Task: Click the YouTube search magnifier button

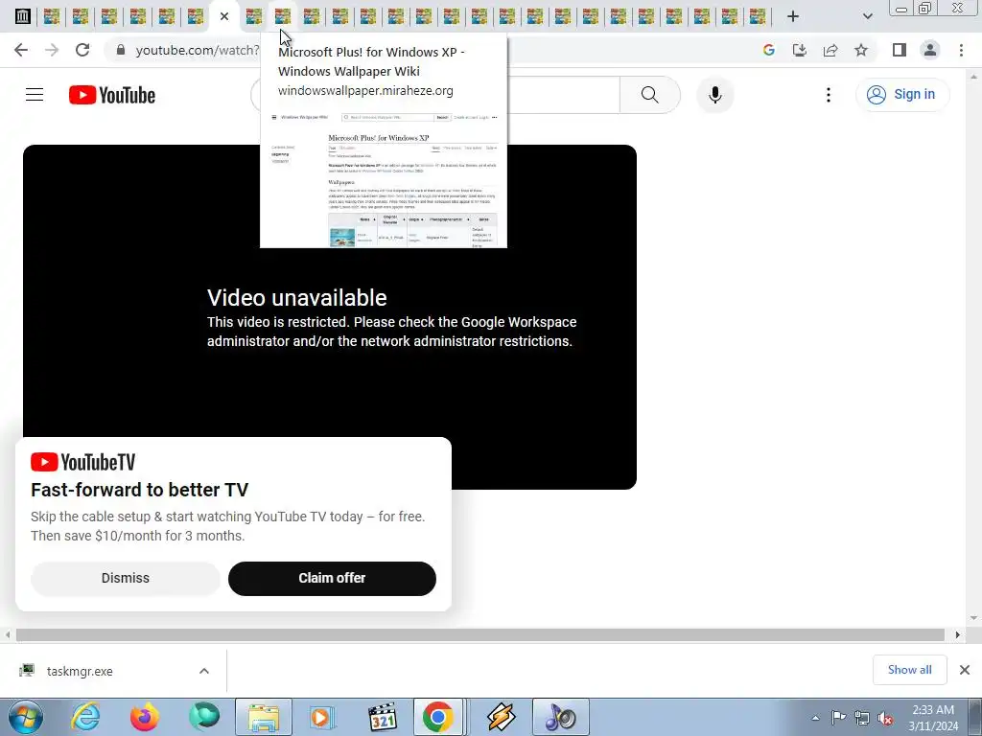Action: pyautogui.click(x=649, y=95)
